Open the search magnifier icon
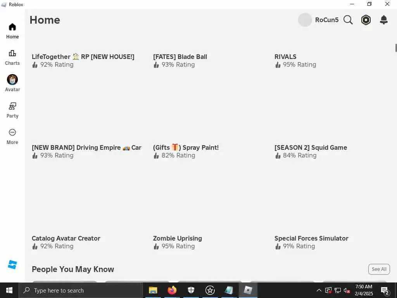The image size is (397, 298). tap(348, 20)
